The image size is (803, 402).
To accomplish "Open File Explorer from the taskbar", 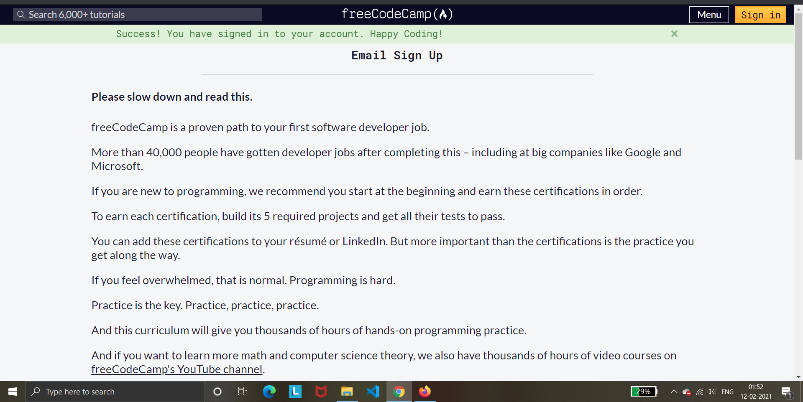I will coord(347,392).
